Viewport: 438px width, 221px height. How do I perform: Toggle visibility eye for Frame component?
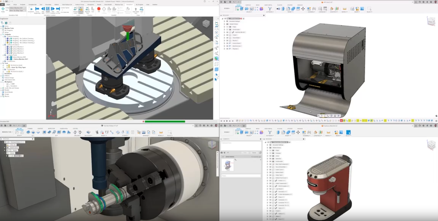[x=227, y=35]
